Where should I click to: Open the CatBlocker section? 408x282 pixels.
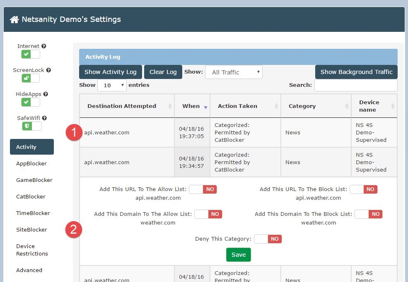click(x=31, y=196)
